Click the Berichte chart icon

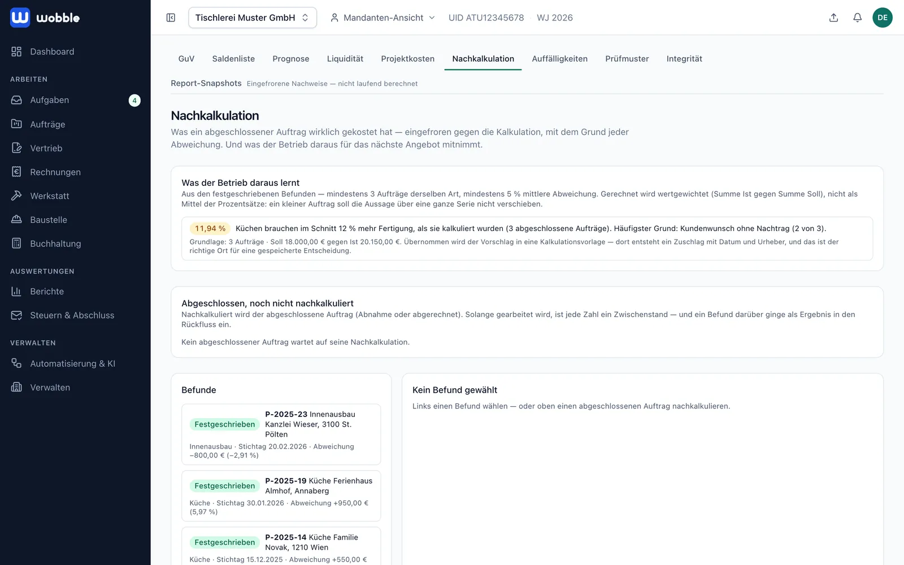click(x=16, y=292)
